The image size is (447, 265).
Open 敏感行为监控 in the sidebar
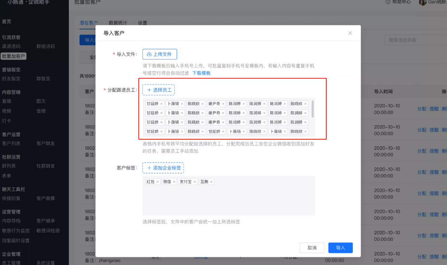click(x=16, y=230)
